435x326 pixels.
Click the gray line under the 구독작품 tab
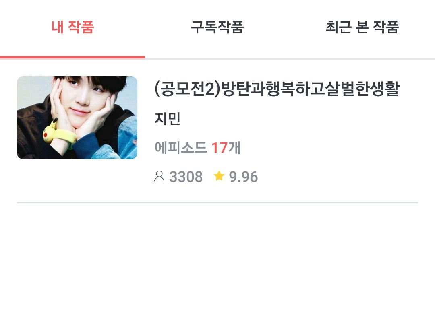click(217, 59)
